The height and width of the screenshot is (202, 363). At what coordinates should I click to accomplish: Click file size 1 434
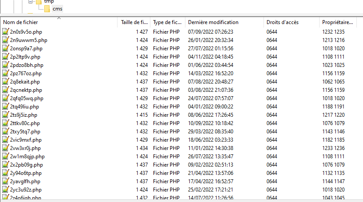coord(142,148)
